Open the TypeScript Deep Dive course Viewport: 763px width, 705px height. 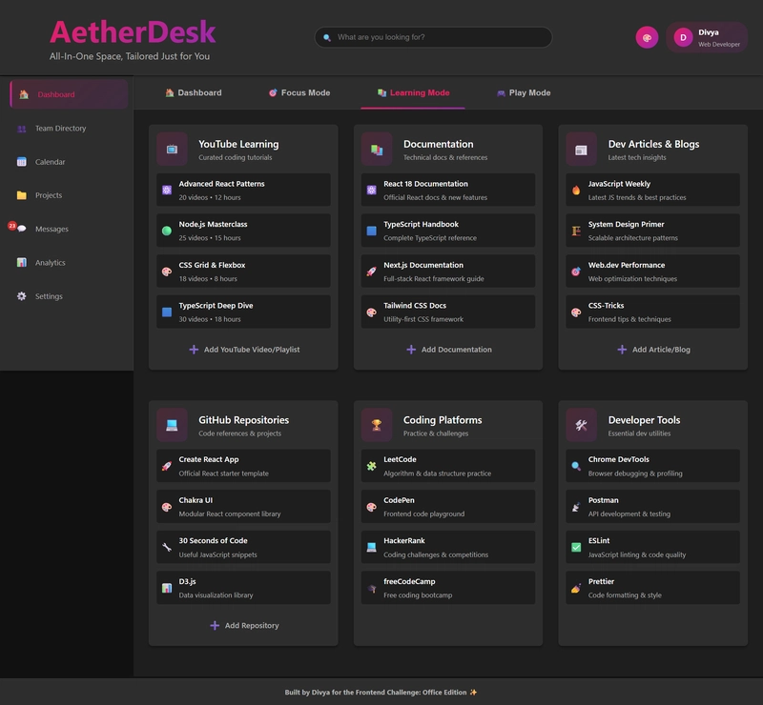[243, 312]
